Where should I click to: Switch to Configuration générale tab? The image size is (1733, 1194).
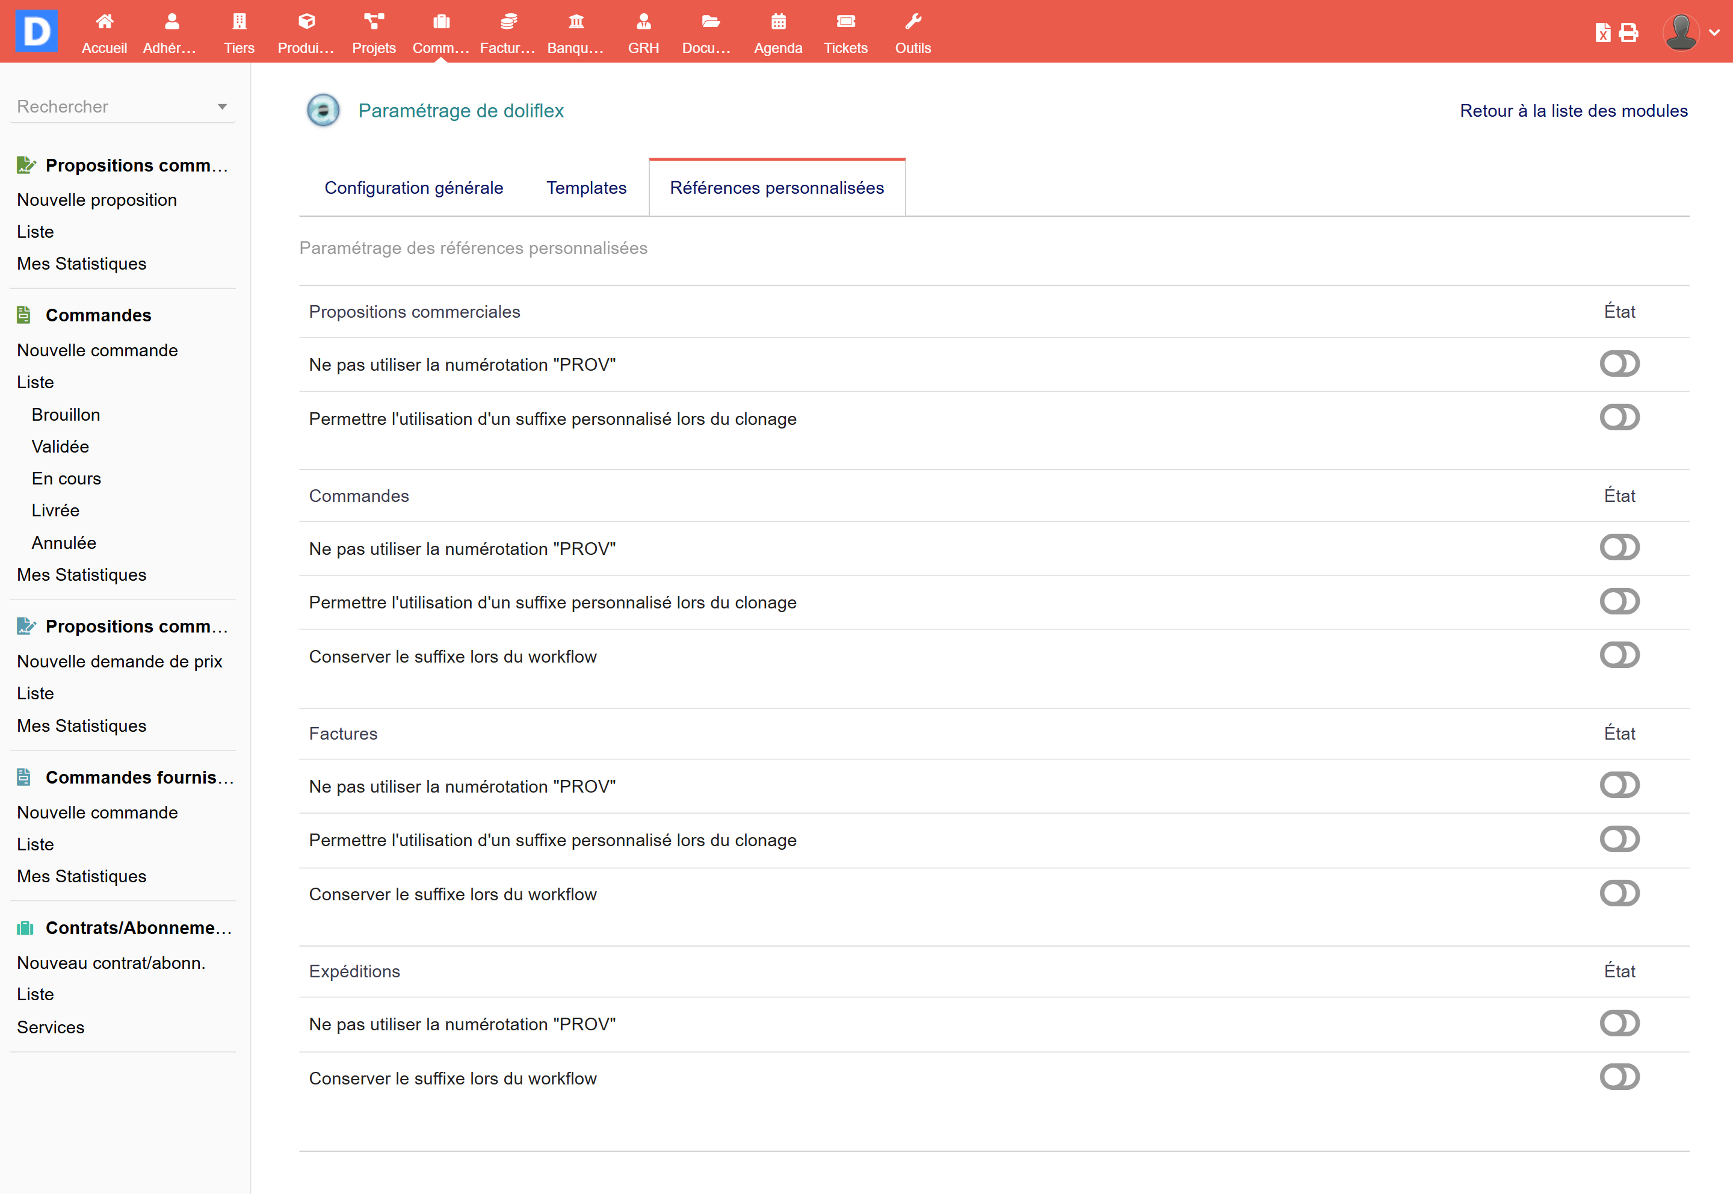[413, 188]
